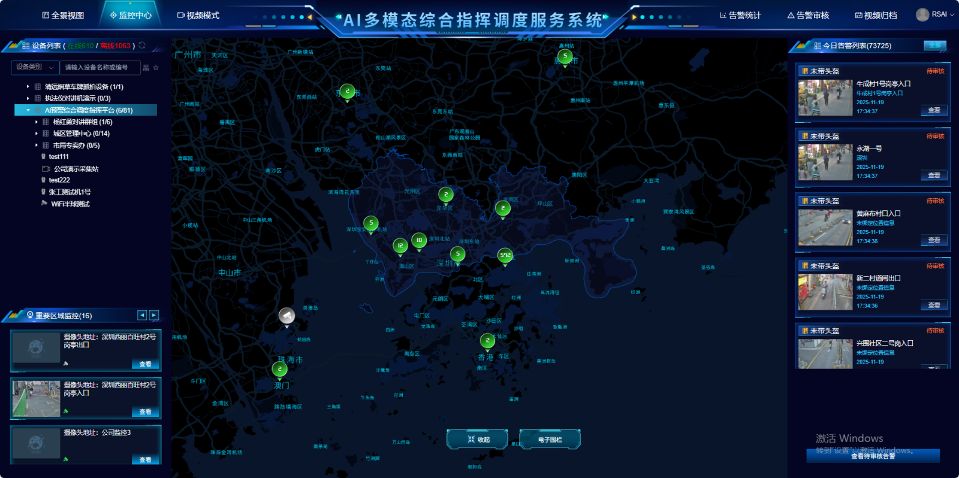Screen dimensions: 959x478
Task: Show previous important area monitoring cameras
Action: click(x=142, y=315)
